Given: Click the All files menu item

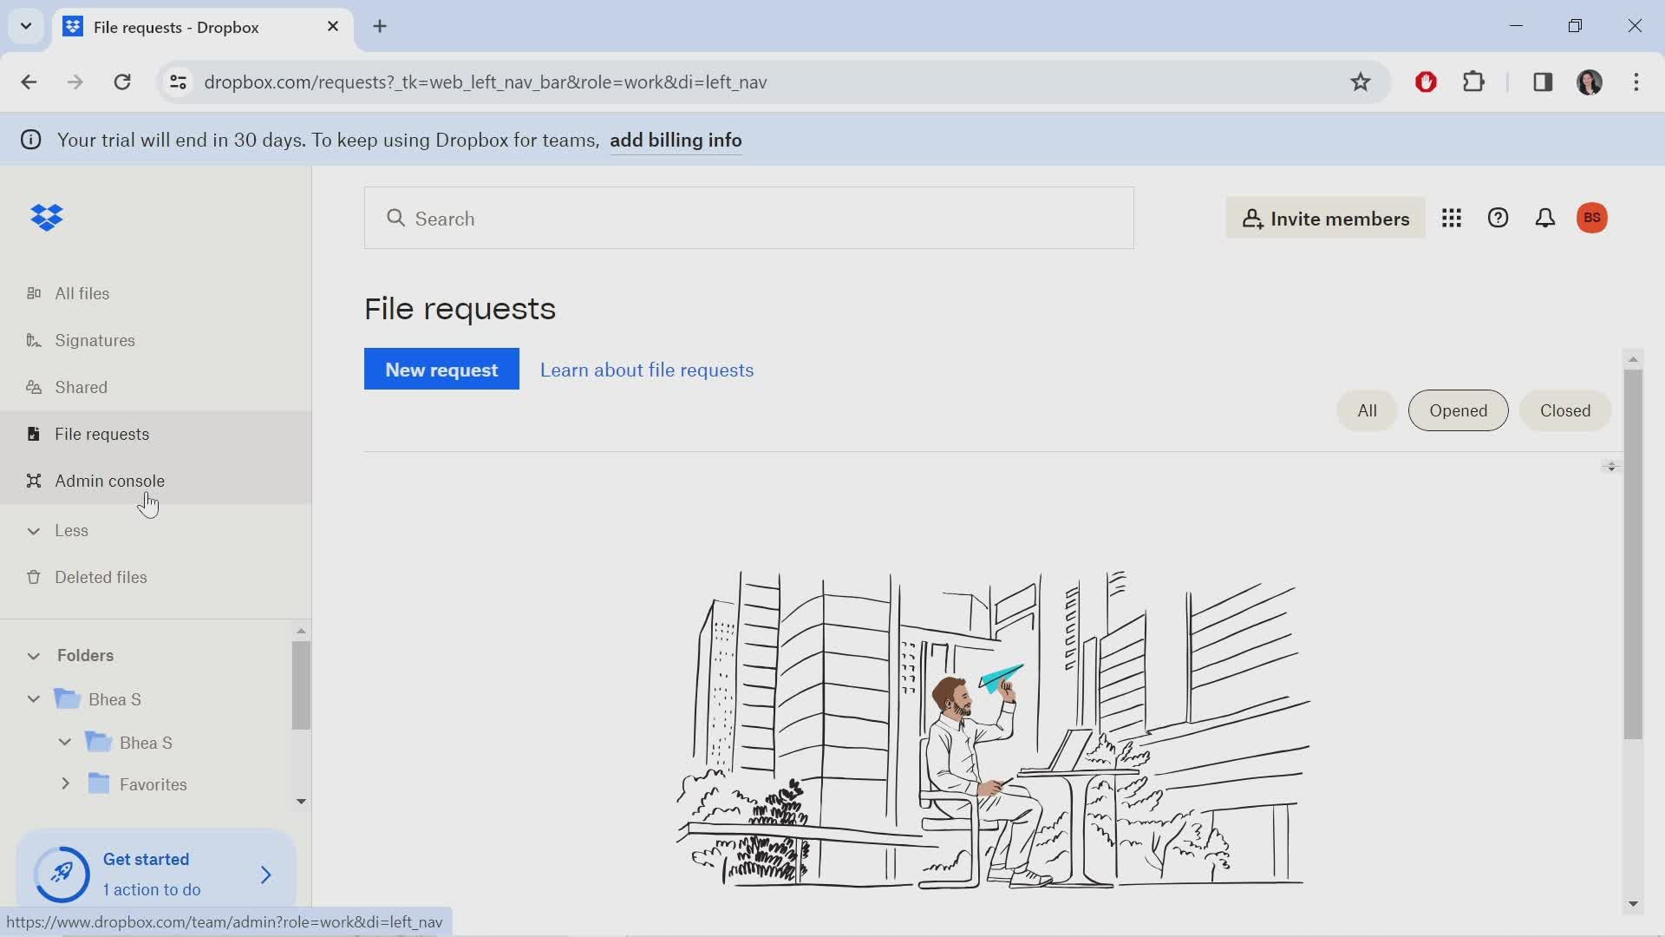Looking at the screenshot, I should tap(82, 293).
